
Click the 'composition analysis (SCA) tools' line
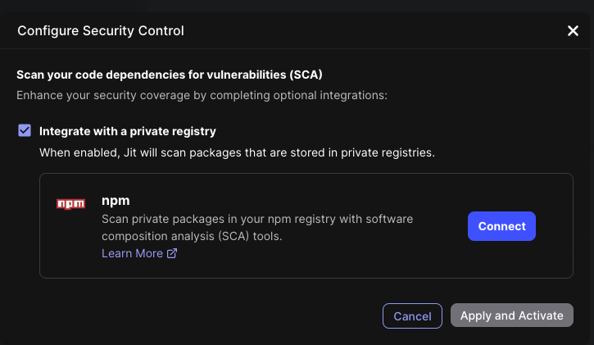192,236
